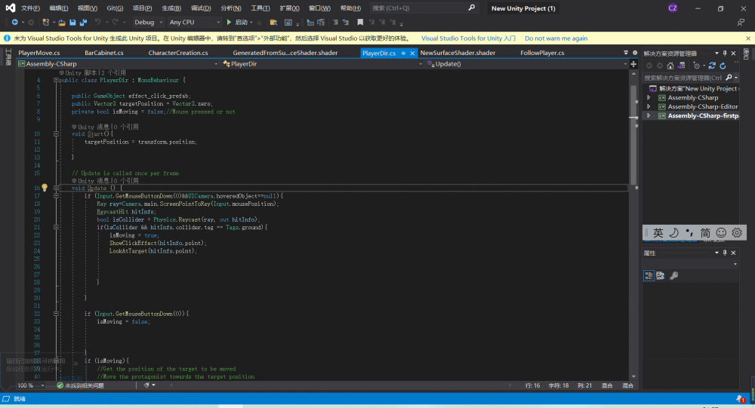Open IME settings gear icon
Screen dimensions: 755x408
(x=737, y=233)
